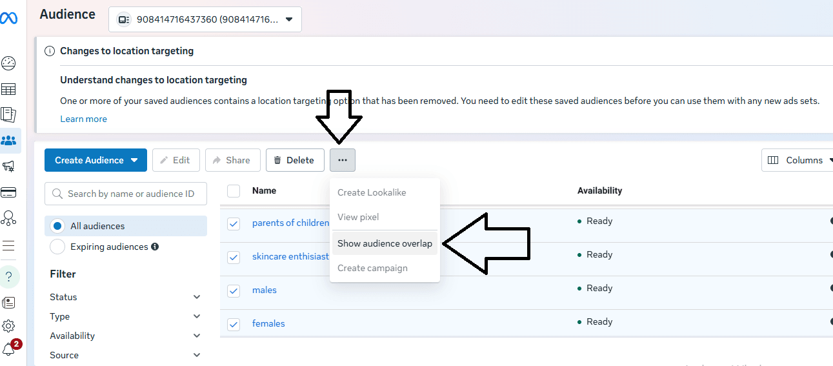Open the settings gear icon
The image size is (833, 366).
point(9,326)
